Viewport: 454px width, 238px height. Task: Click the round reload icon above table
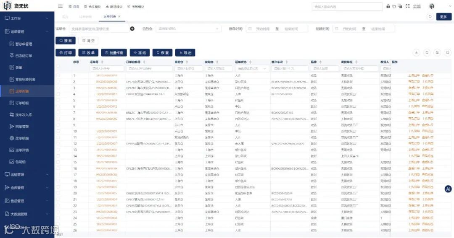(427, 52)
